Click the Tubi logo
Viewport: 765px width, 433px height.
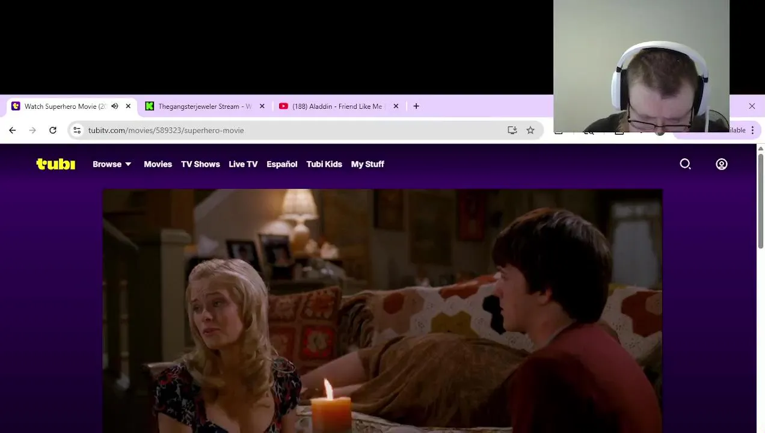(x=55, y=164)
